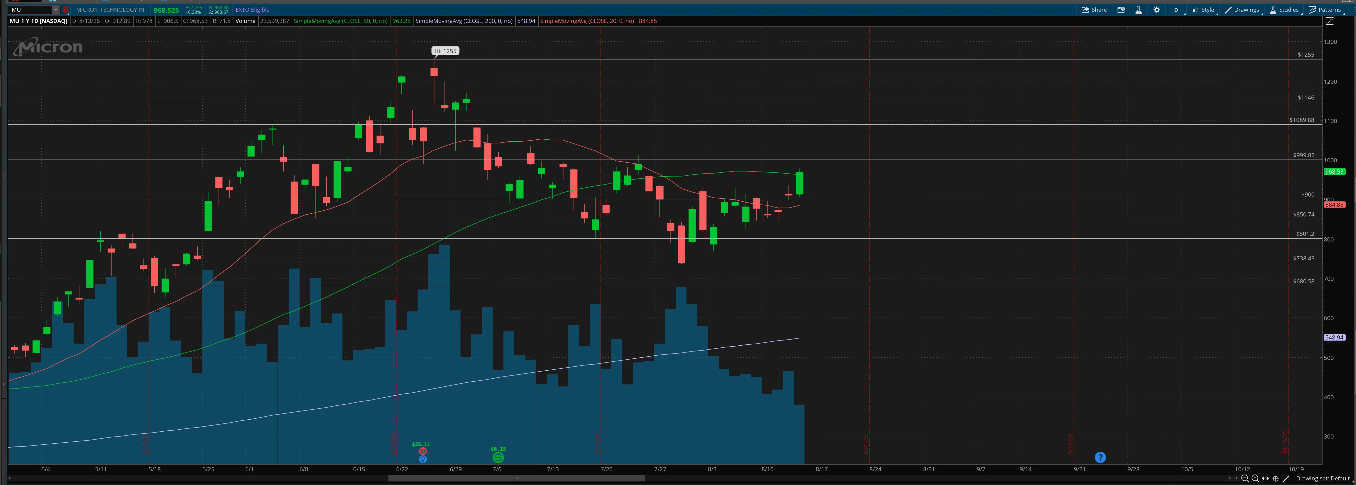
Task: Click the red symbol link clip icon
Action: (x=66, y=9)
